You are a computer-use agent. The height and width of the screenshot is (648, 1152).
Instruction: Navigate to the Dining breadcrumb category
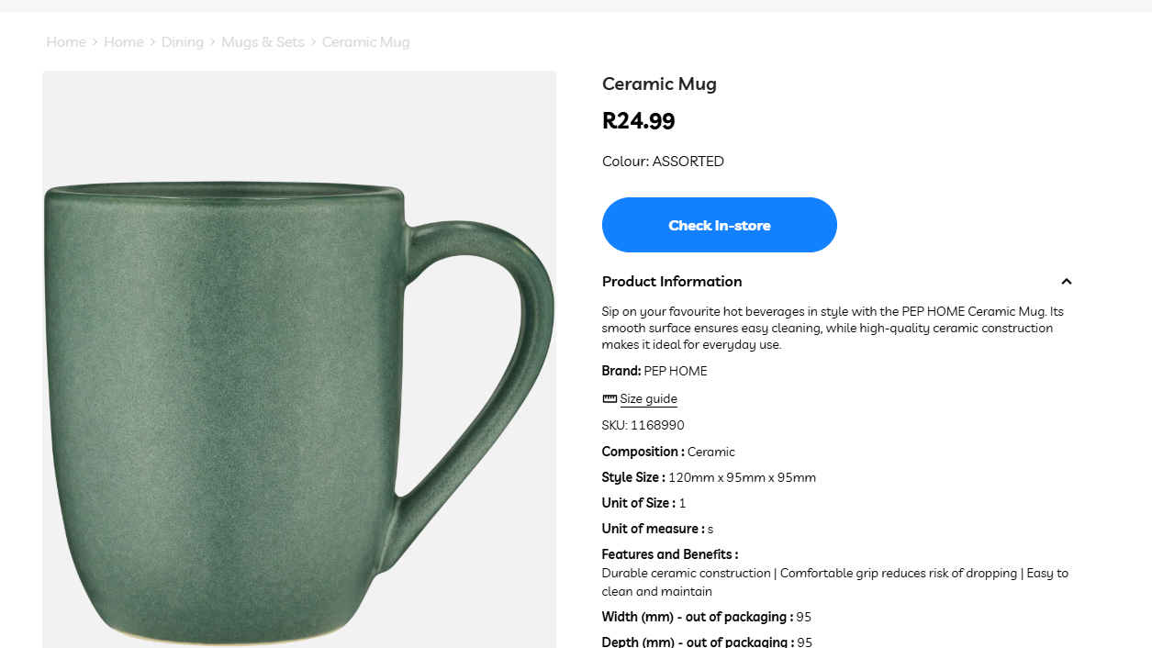coord(183,42)
